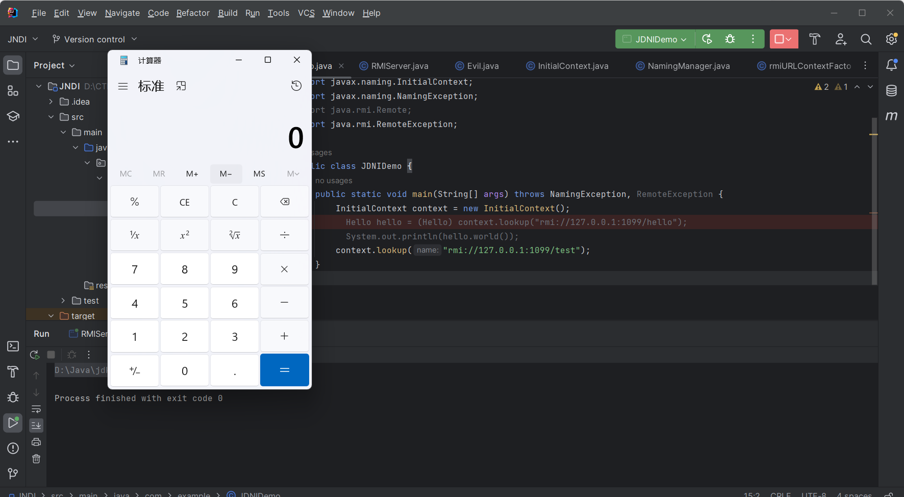Build the project with hammer icon
This screenshot has height=497, width=904.
(815, 39)
